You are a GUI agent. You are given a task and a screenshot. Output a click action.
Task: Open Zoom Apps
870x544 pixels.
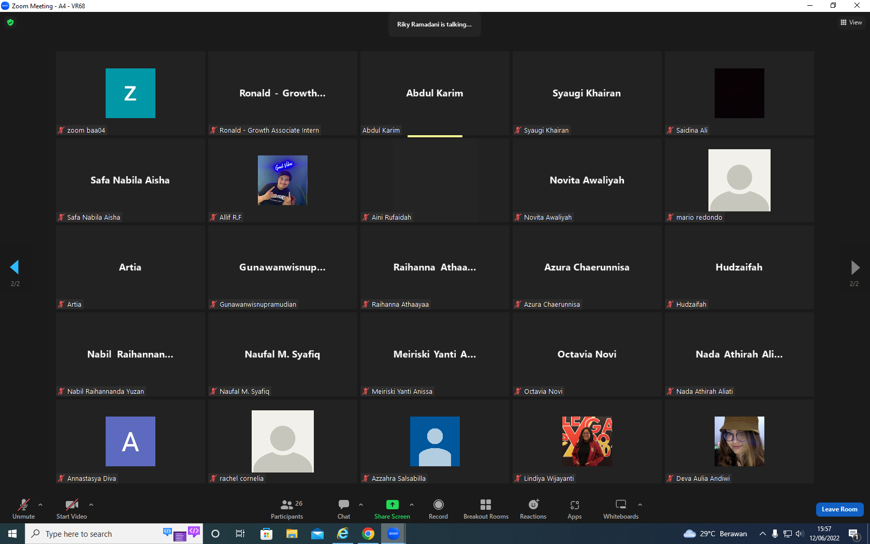(574, 509)
